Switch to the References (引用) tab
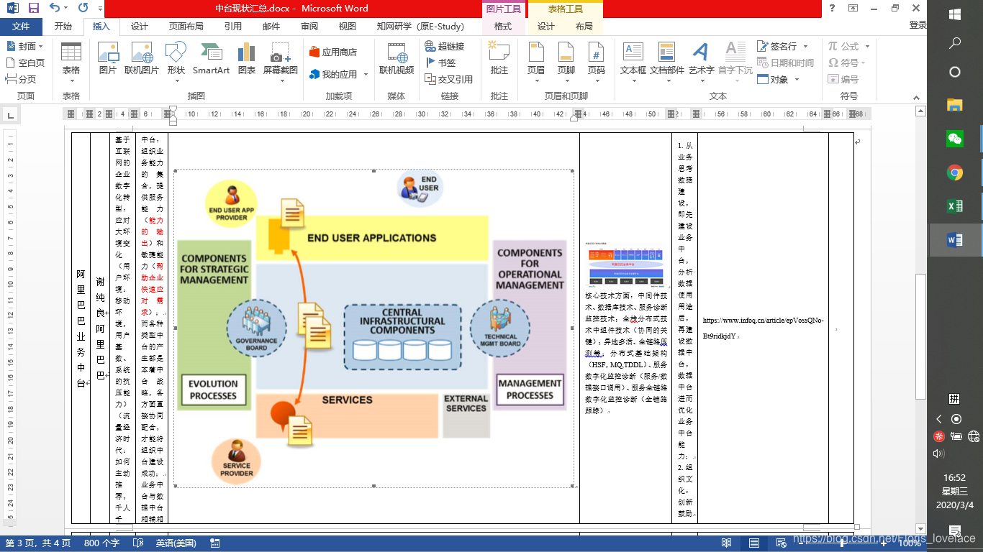Image resolution: width=983 pixels, height=552 pixels. (233, 26)
